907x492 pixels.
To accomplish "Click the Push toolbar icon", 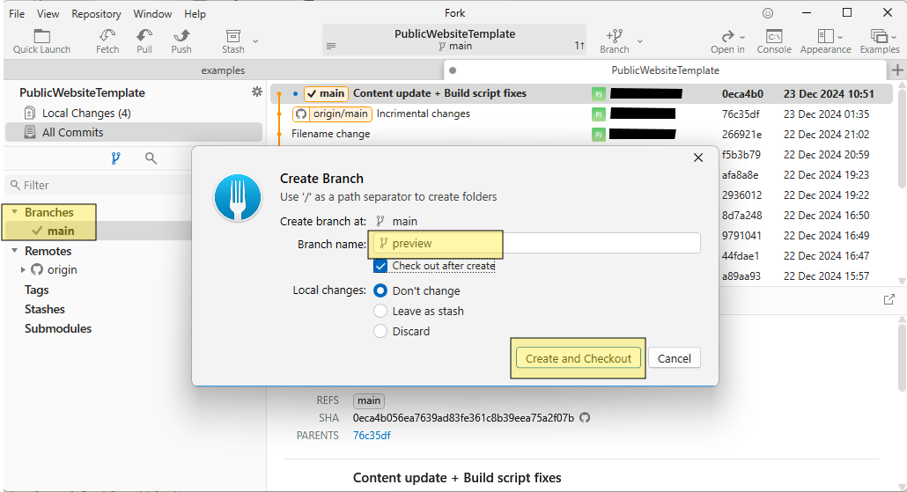I will click(181, 36).
